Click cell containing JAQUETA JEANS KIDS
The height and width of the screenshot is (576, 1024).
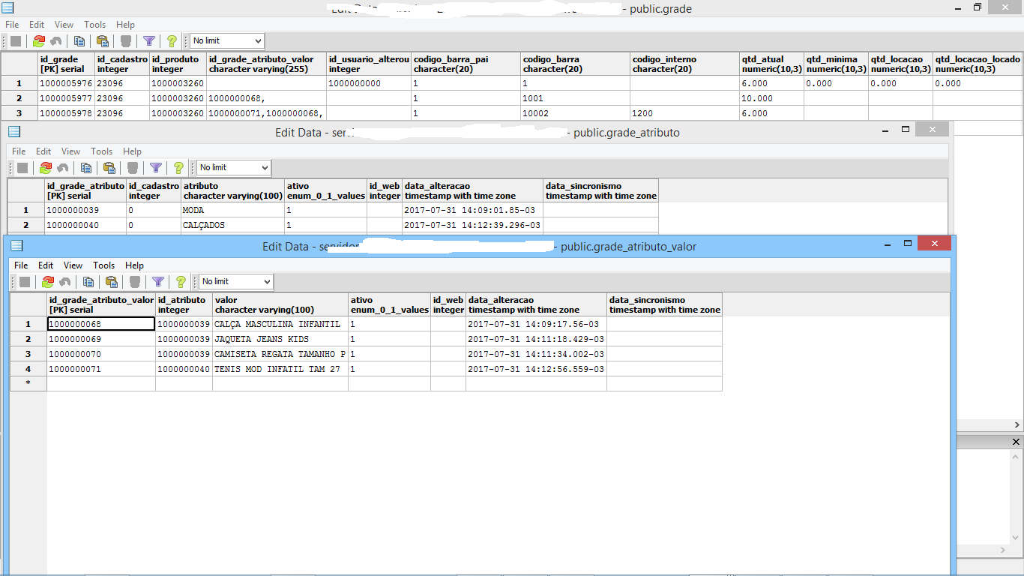[x=280, y=339]
